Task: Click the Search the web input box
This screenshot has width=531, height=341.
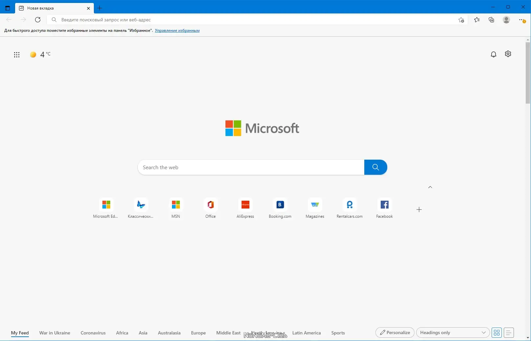Action: (251, 167)
